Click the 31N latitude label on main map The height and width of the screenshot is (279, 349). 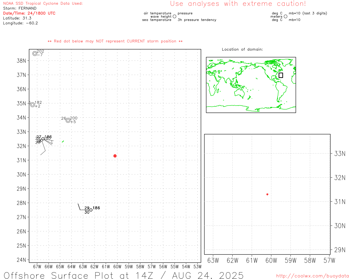pyautogui.click(x=21, y=160)
